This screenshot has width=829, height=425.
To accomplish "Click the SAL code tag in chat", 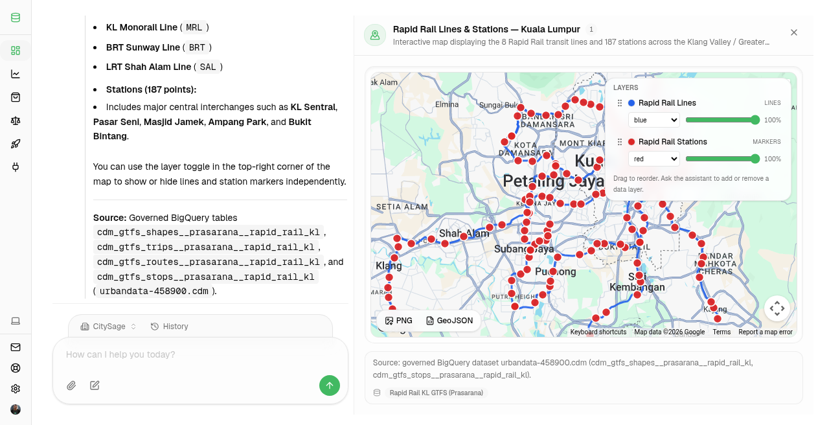I will (208, 67).
